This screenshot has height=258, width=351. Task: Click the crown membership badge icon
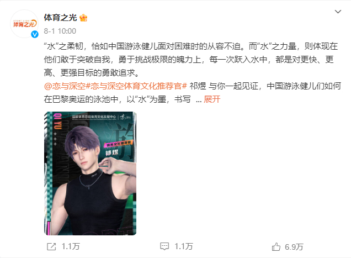[x=83, y=18]
